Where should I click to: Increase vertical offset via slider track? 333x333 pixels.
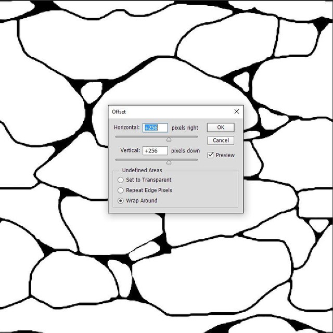[185, 160]
